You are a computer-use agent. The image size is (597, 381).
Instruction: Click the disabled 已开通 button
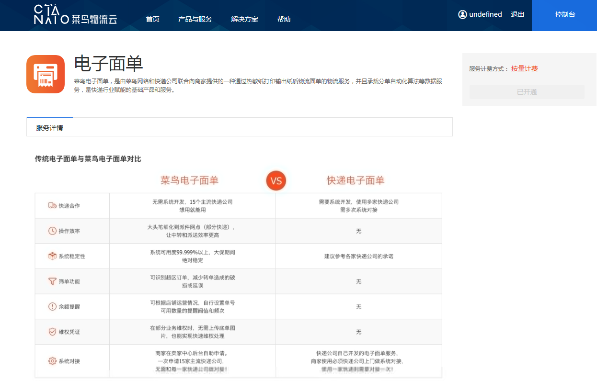tap(527, 92)
